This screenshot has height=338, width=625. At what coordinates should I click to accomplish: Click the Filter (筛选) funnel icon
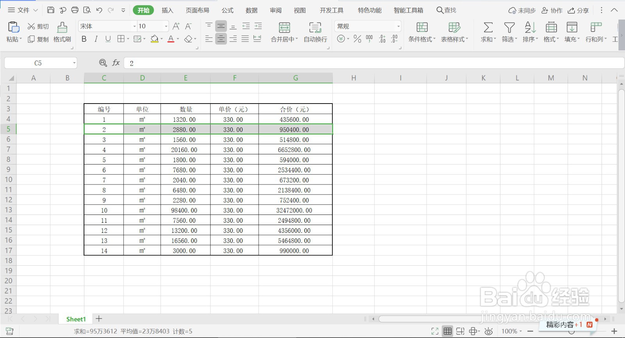(x=509, y=27)
